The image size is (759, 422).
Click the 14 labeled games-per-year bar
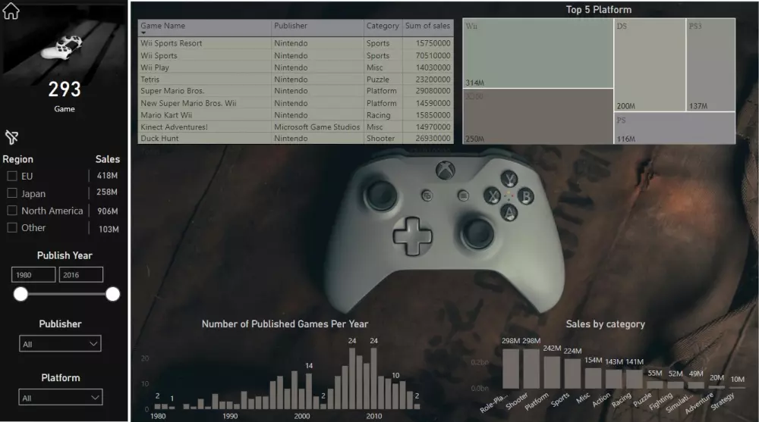[x=309, y=392]
